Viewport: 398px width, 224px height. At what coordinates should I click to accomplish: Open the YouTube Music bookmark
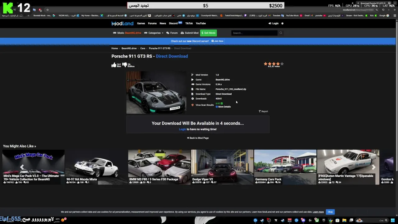(x=294, y=15)
